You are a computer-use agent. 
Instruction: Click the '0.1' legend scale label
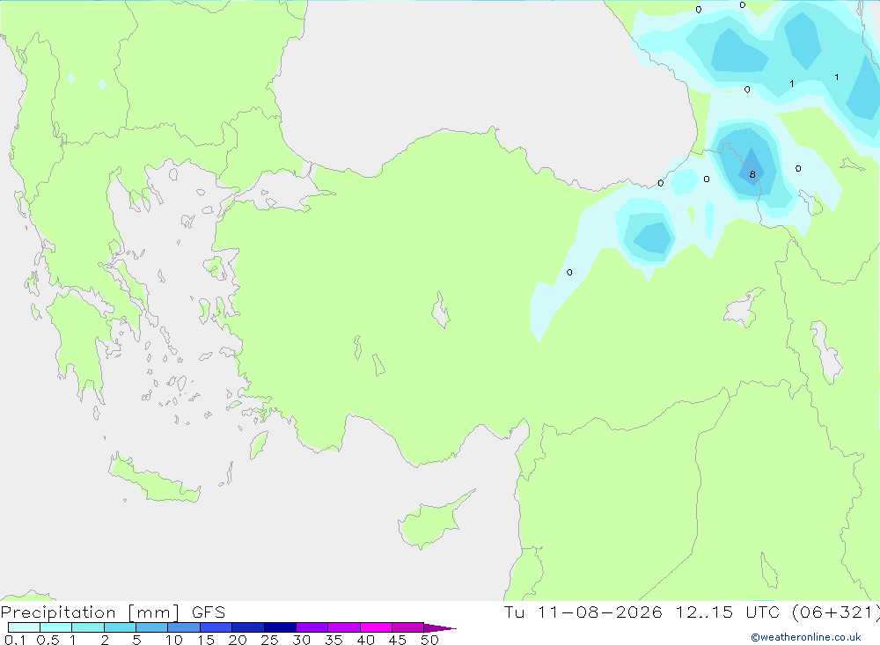coord(15,640)
